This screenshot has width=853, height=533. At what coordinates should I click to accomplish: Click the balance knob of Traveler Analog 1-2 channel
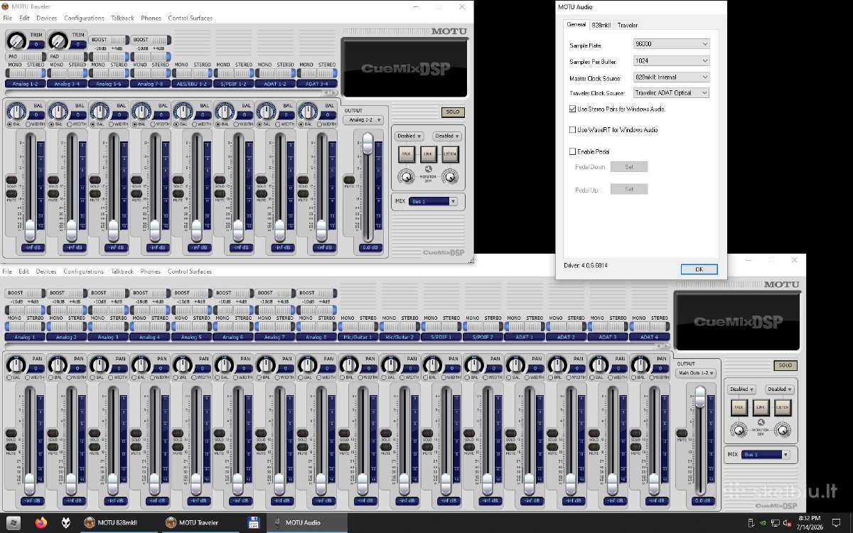(x=16, y=110)
